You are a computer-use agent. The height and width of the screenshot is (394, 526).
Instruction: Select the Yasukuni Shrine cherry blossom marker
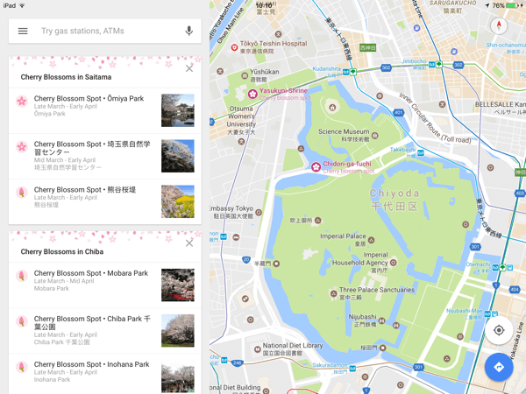[x=252, y=95]
